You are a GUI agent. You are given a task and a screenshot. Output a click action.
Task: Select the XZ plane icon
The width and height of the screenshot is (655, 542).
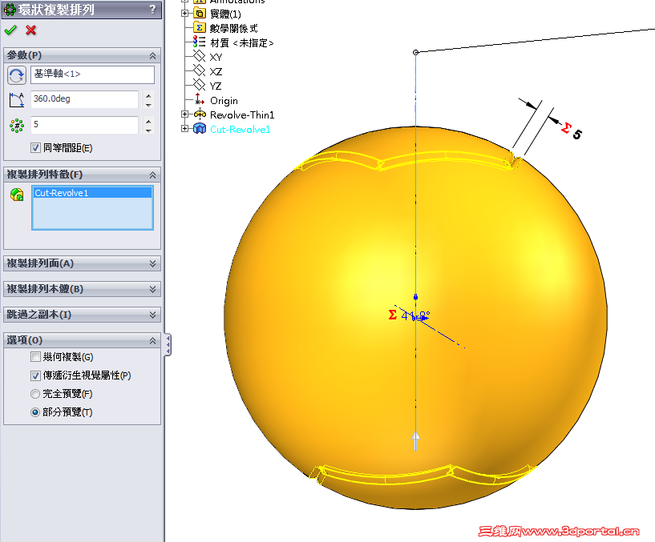tap(200, 71)
